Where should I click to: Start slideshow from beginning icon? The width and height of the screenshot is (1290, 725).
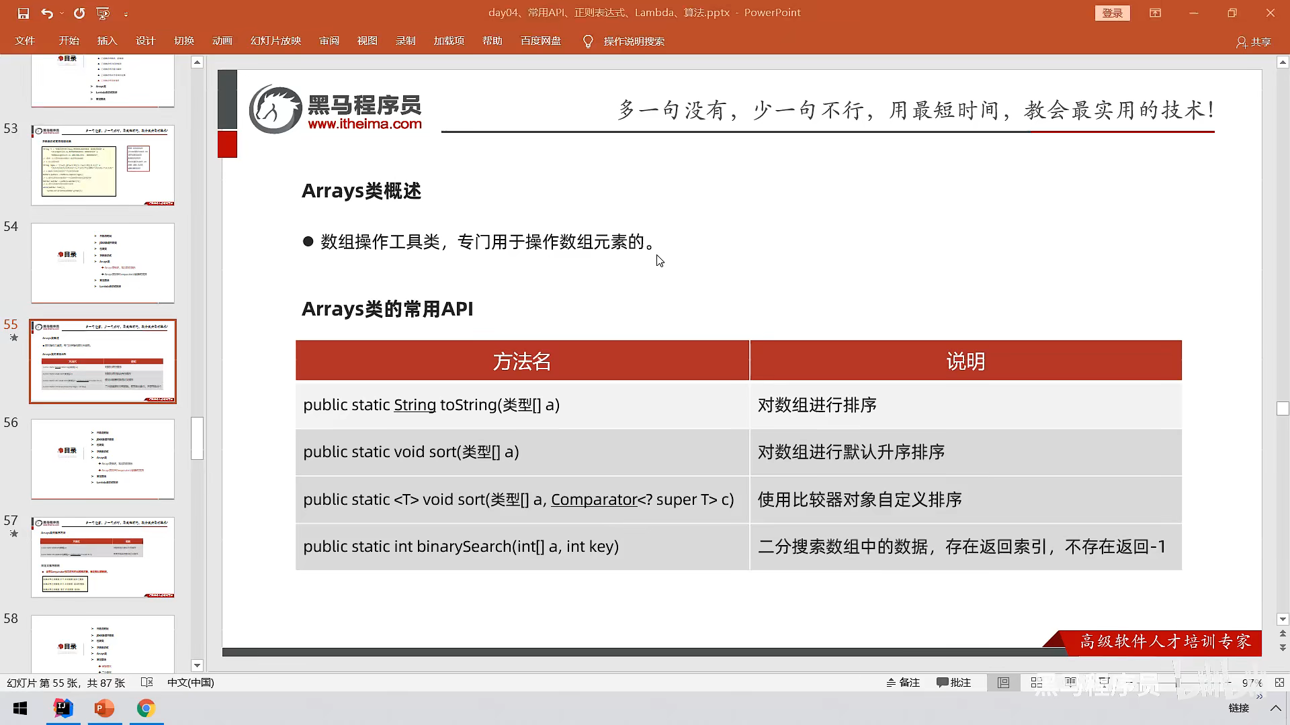[103, 13]
